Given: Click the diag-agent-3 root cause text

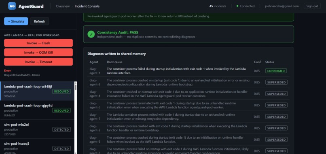Looking at the screenshot, I should pos(178,82).
